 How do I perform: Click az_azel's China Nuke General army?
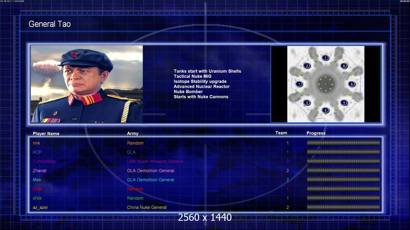pos(147,207)
